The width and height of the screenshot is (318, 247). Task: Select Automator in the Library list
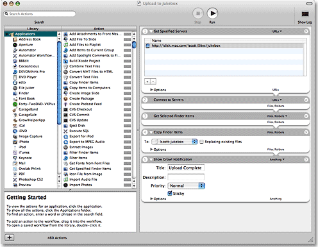click(28, 50)
